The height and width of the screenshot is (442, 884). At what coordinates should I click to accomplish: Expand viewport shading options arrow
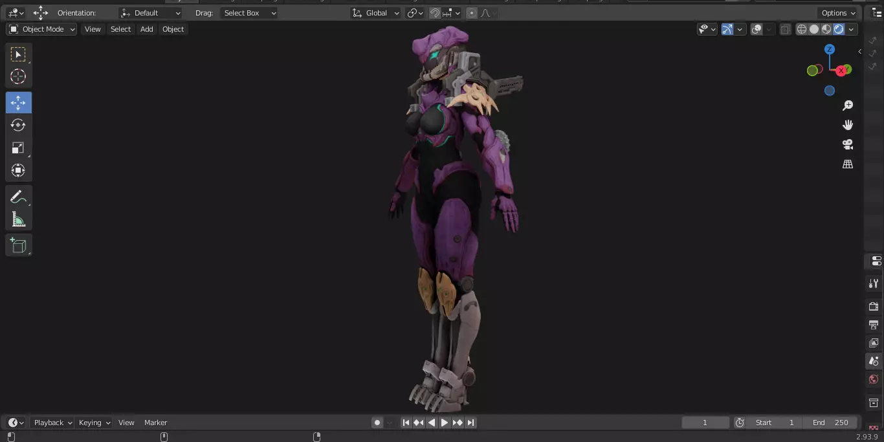[x=852, y=29]
